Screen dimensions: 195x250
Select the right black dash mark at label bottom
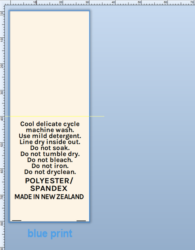[81, 221]
